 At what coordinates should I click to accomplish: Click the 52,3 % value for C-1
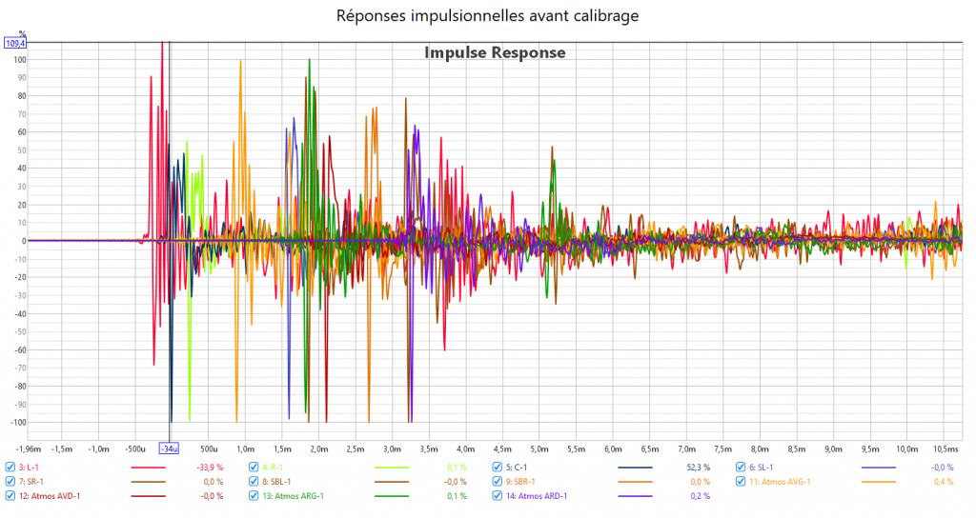[x=700, y=468]
